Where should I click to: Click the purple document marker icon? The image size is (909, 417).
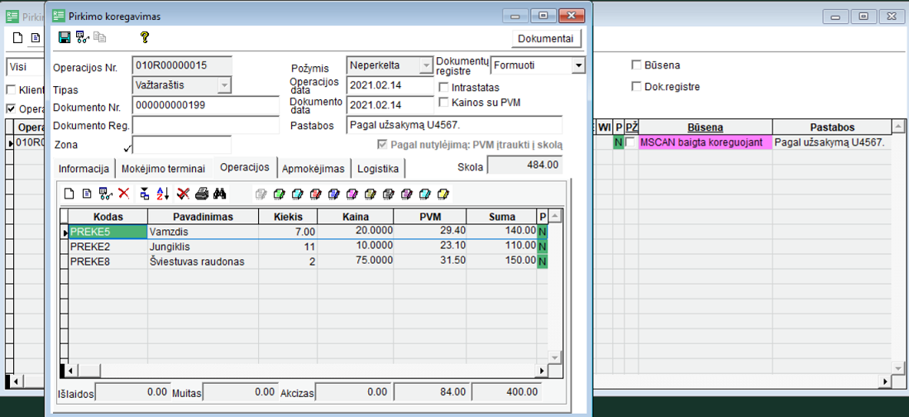[407, 194]
